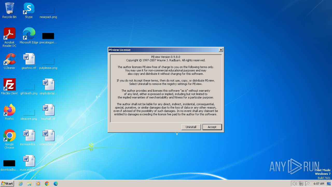Select the increasedca... document icon
This screenshot has width=332, height=187.
tap(29, 138)
